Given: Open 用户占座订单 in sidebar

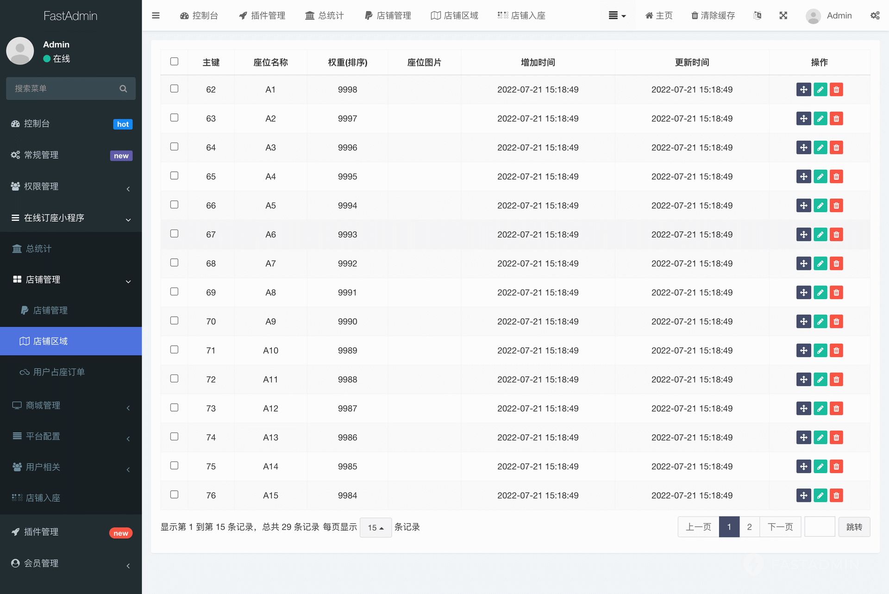Looking at the screenshot, I should click(x=59, y=372).
